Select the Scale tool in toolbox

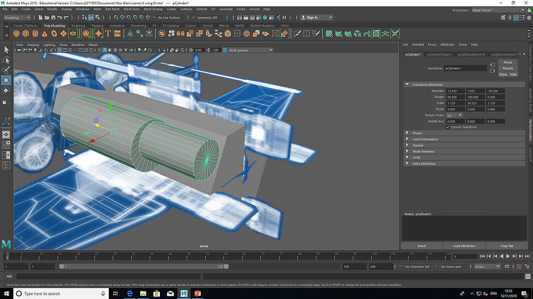point(6,101)
